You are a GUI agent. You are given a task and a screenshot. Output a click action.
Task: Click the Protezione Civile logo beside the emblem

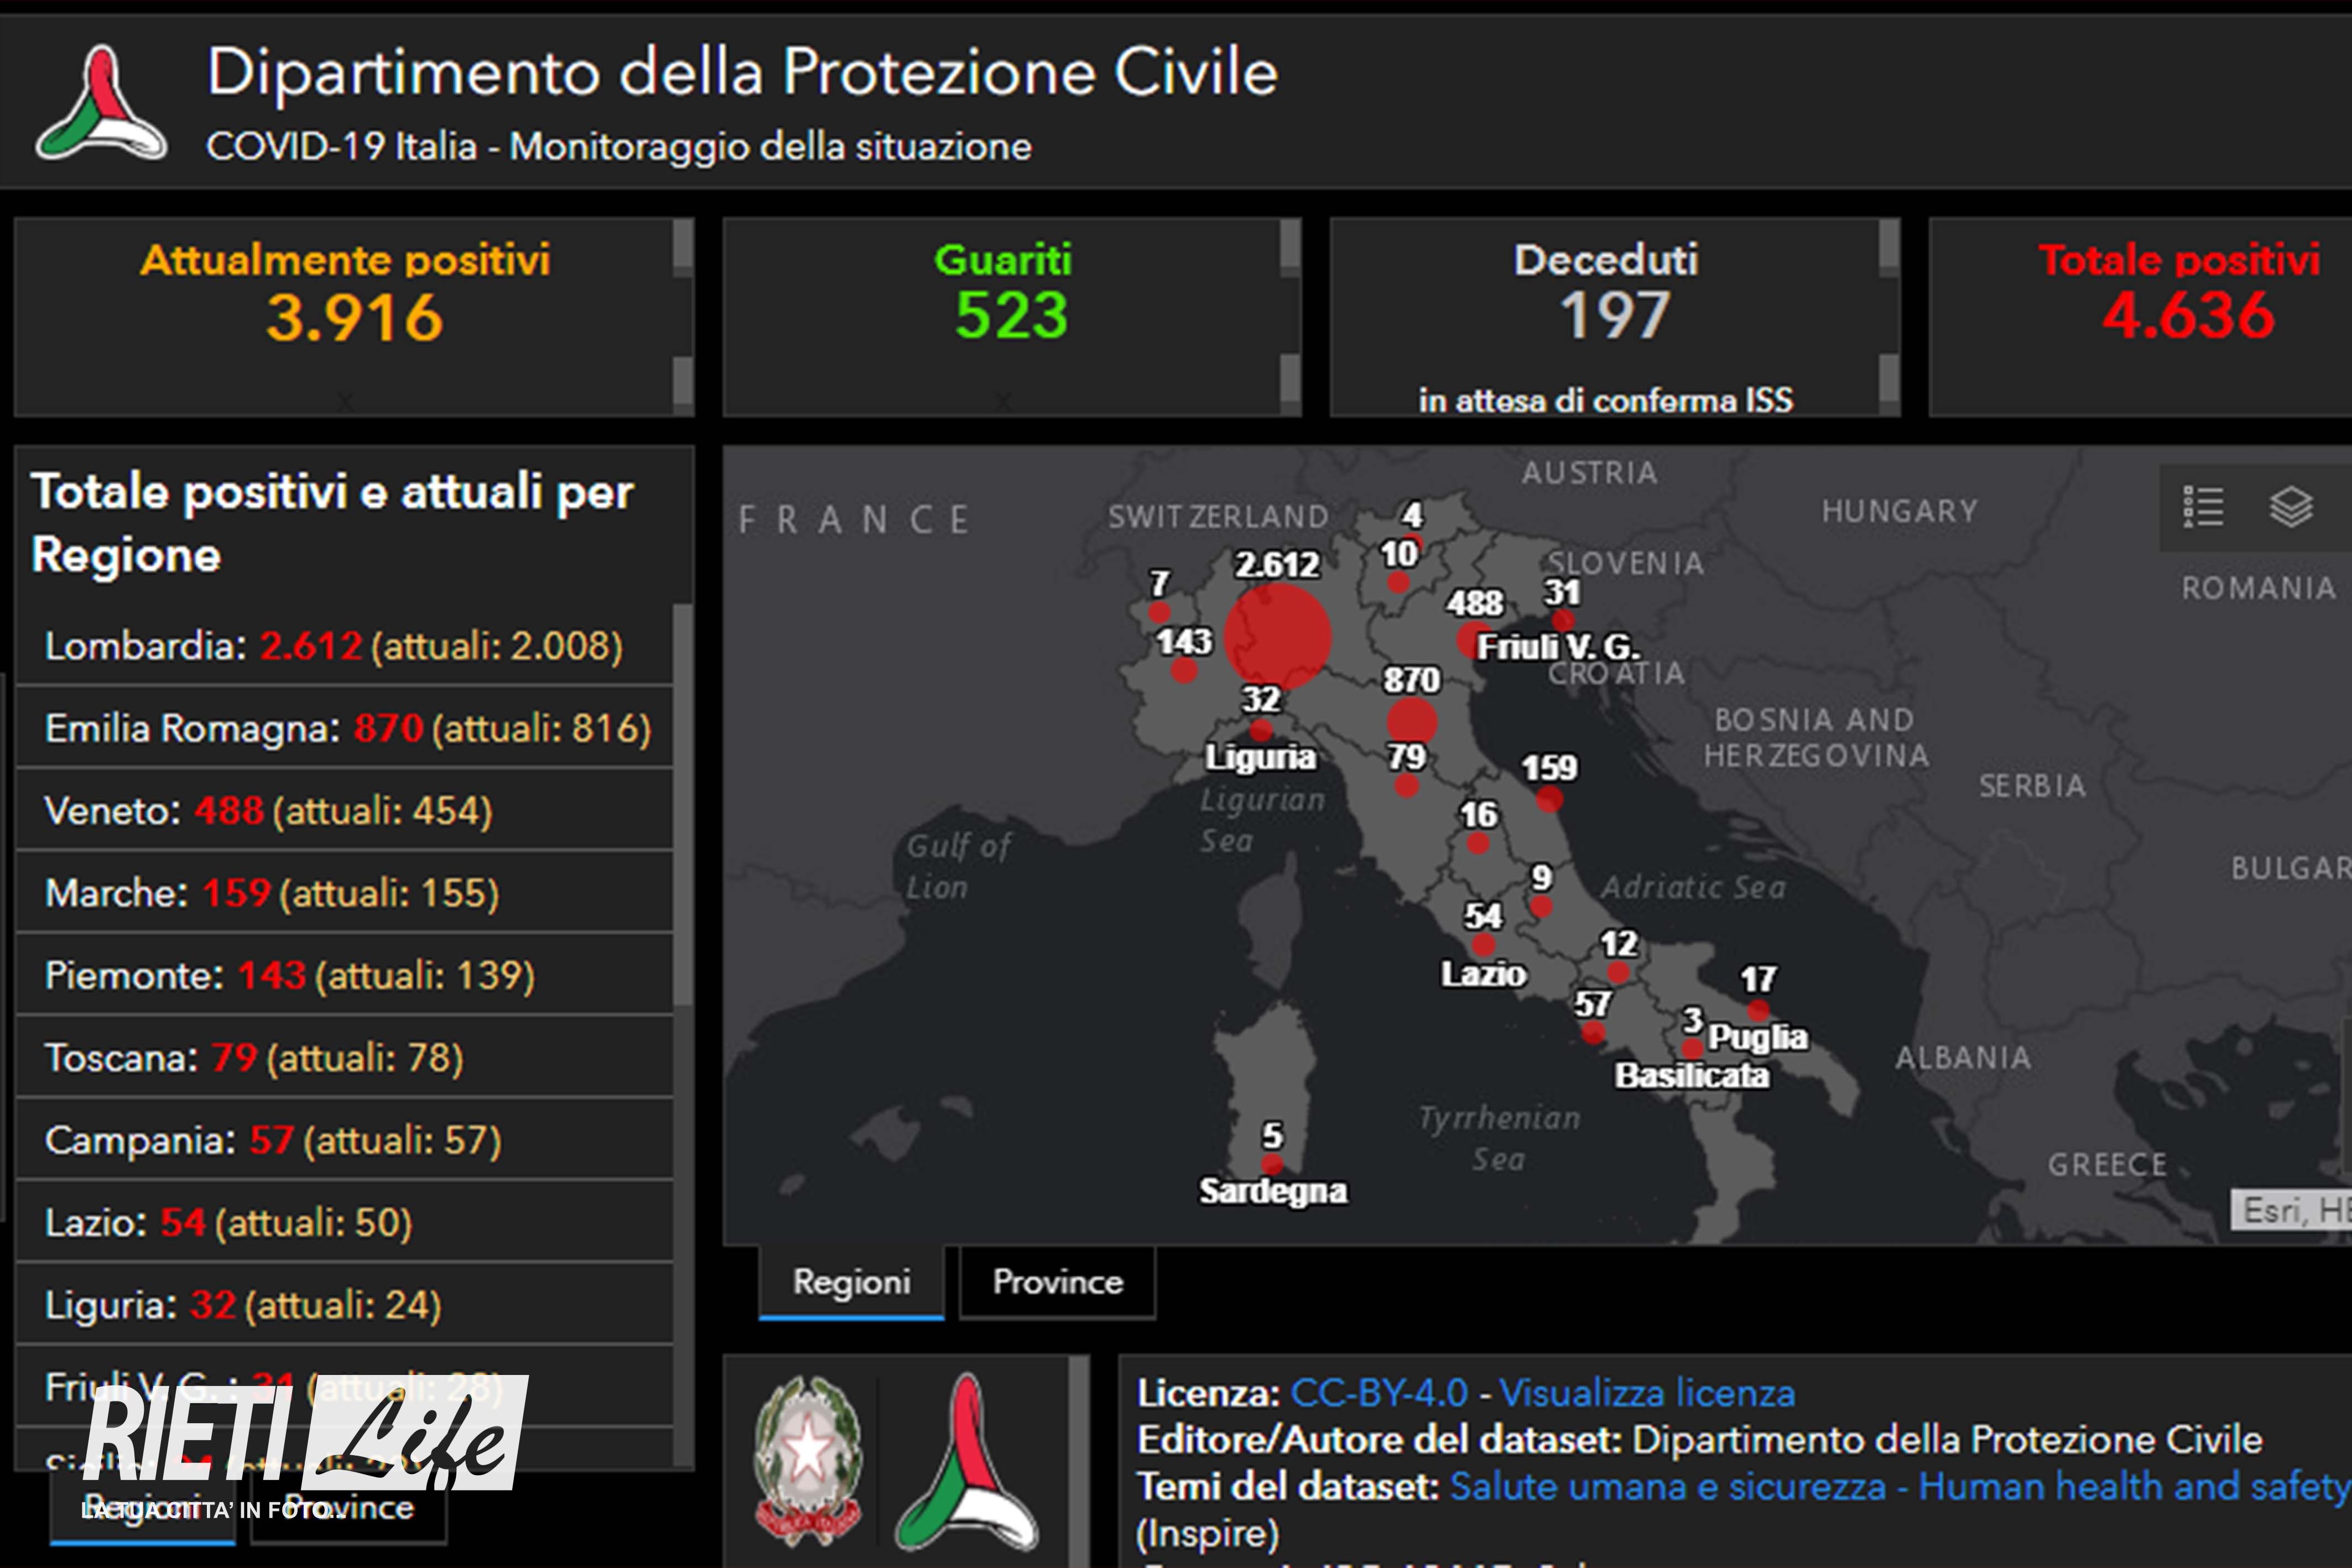(966, 1462)
